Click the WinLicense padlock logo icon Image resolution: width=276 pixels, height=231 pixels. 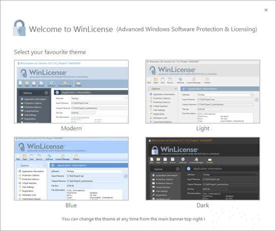point(19,28)
